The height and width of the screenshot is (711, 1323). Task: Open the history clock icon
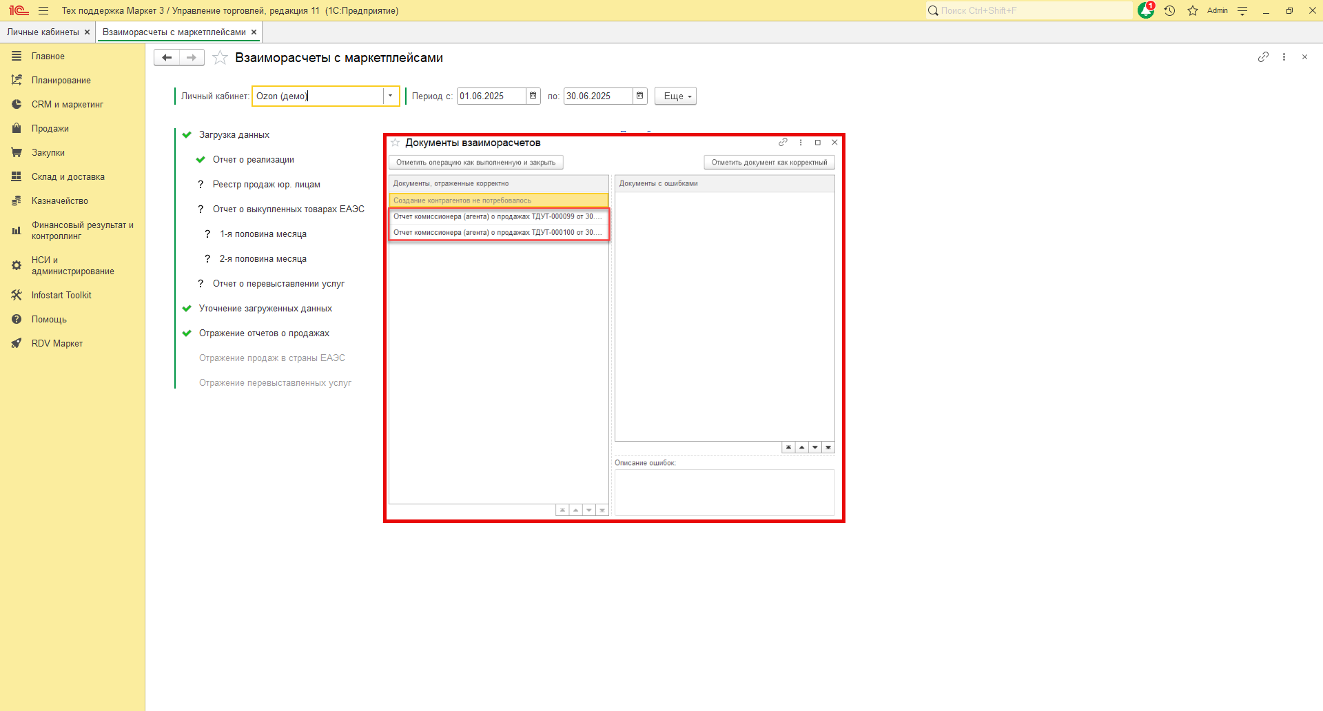point(1169,10)
